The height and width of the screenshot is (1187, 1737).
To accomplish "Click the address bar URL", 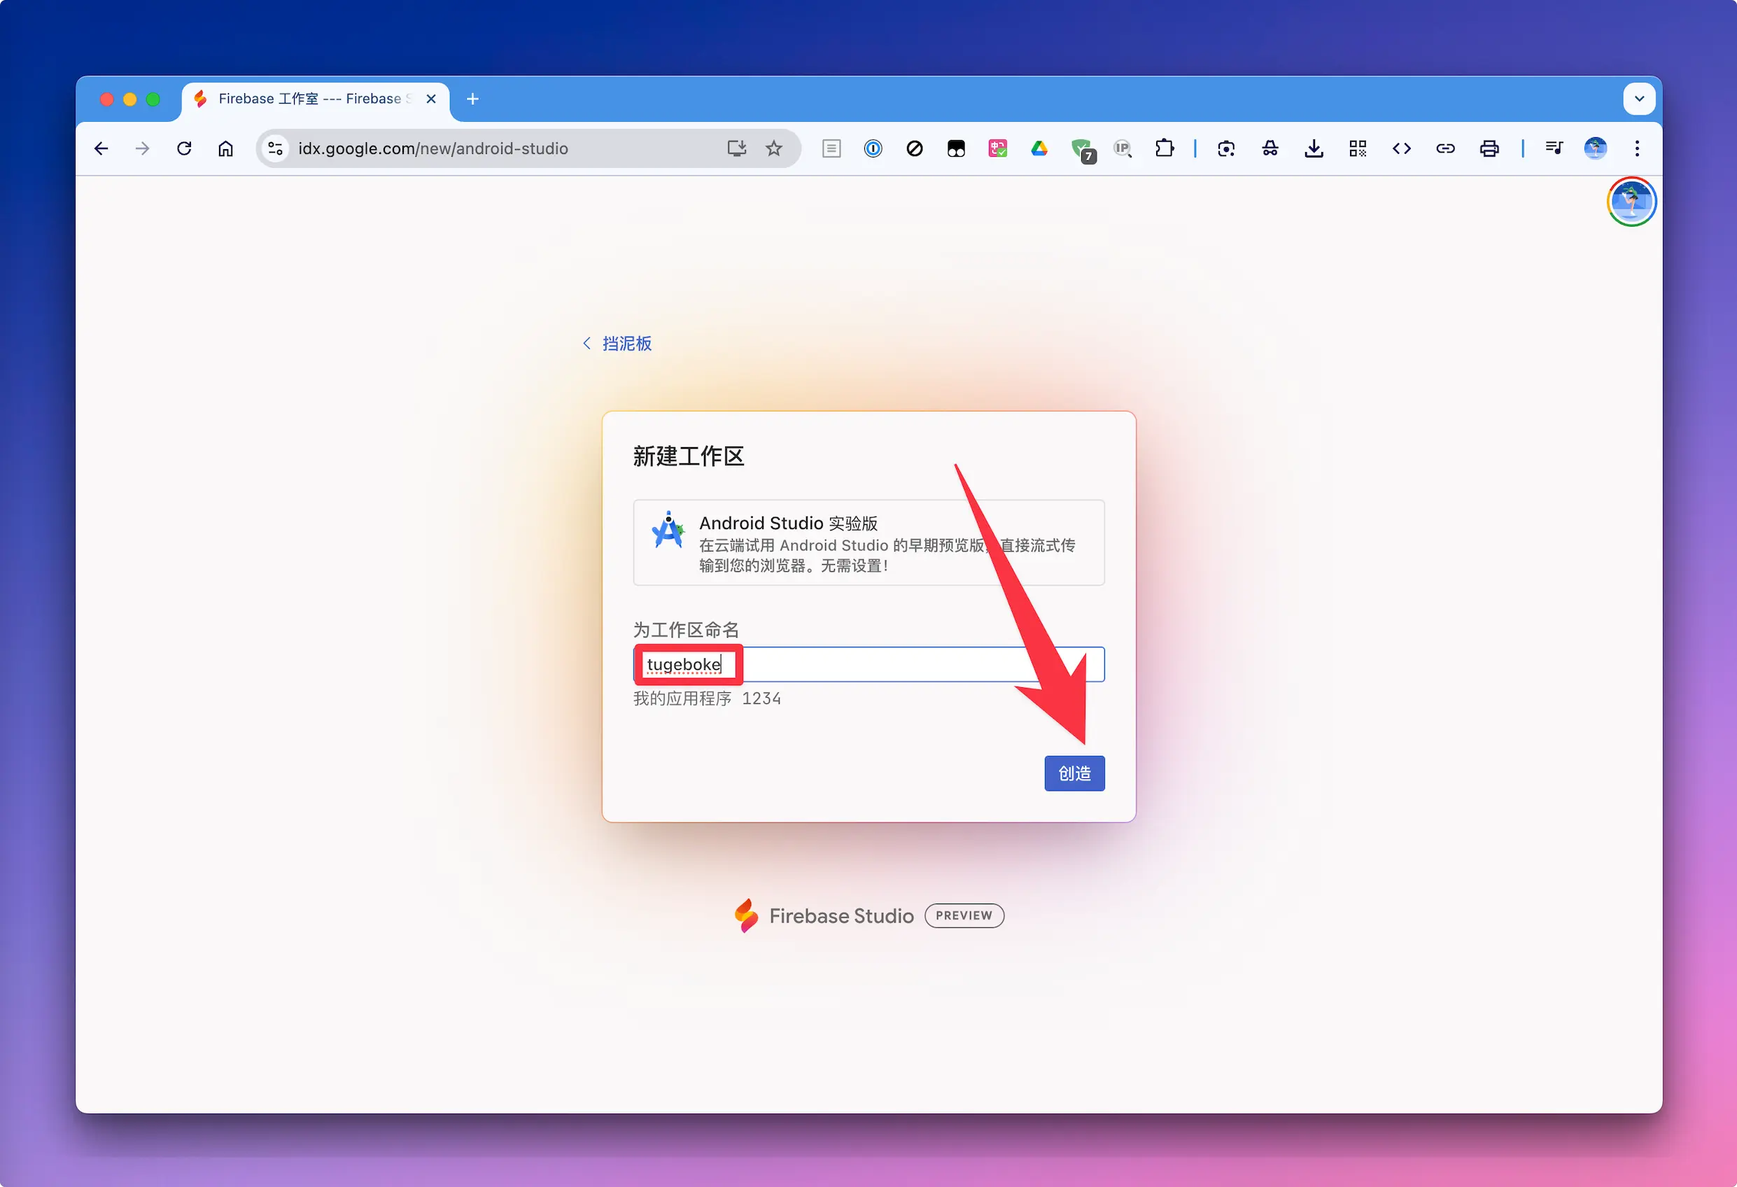I will coord(433,149).
